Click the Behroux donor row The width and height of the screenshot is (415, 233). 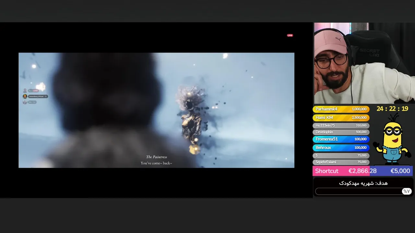pos(341,148)
